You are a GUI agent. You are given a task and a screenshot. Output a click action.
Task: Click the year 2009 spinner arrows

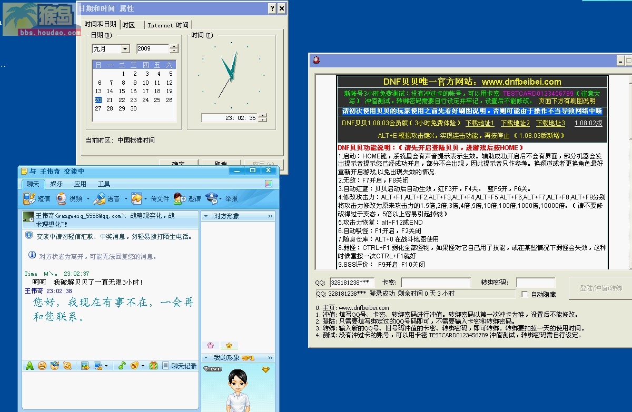tap(174, 49)
